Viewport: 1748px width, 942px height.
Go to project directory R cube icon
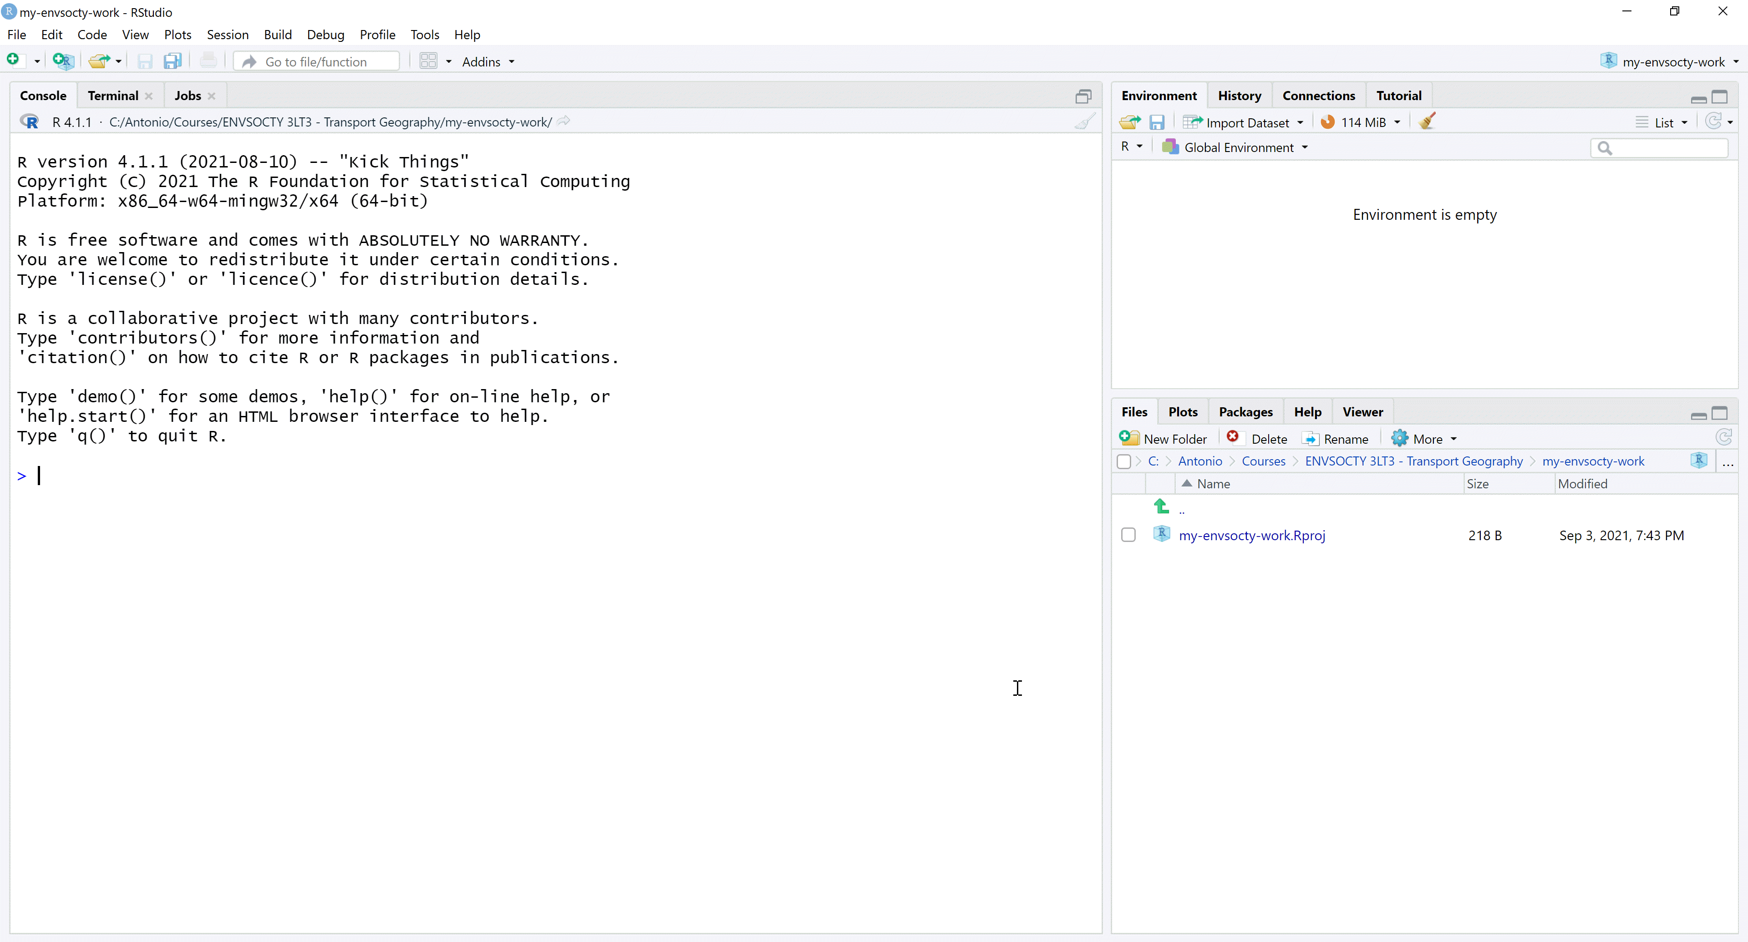point(1698,461)
